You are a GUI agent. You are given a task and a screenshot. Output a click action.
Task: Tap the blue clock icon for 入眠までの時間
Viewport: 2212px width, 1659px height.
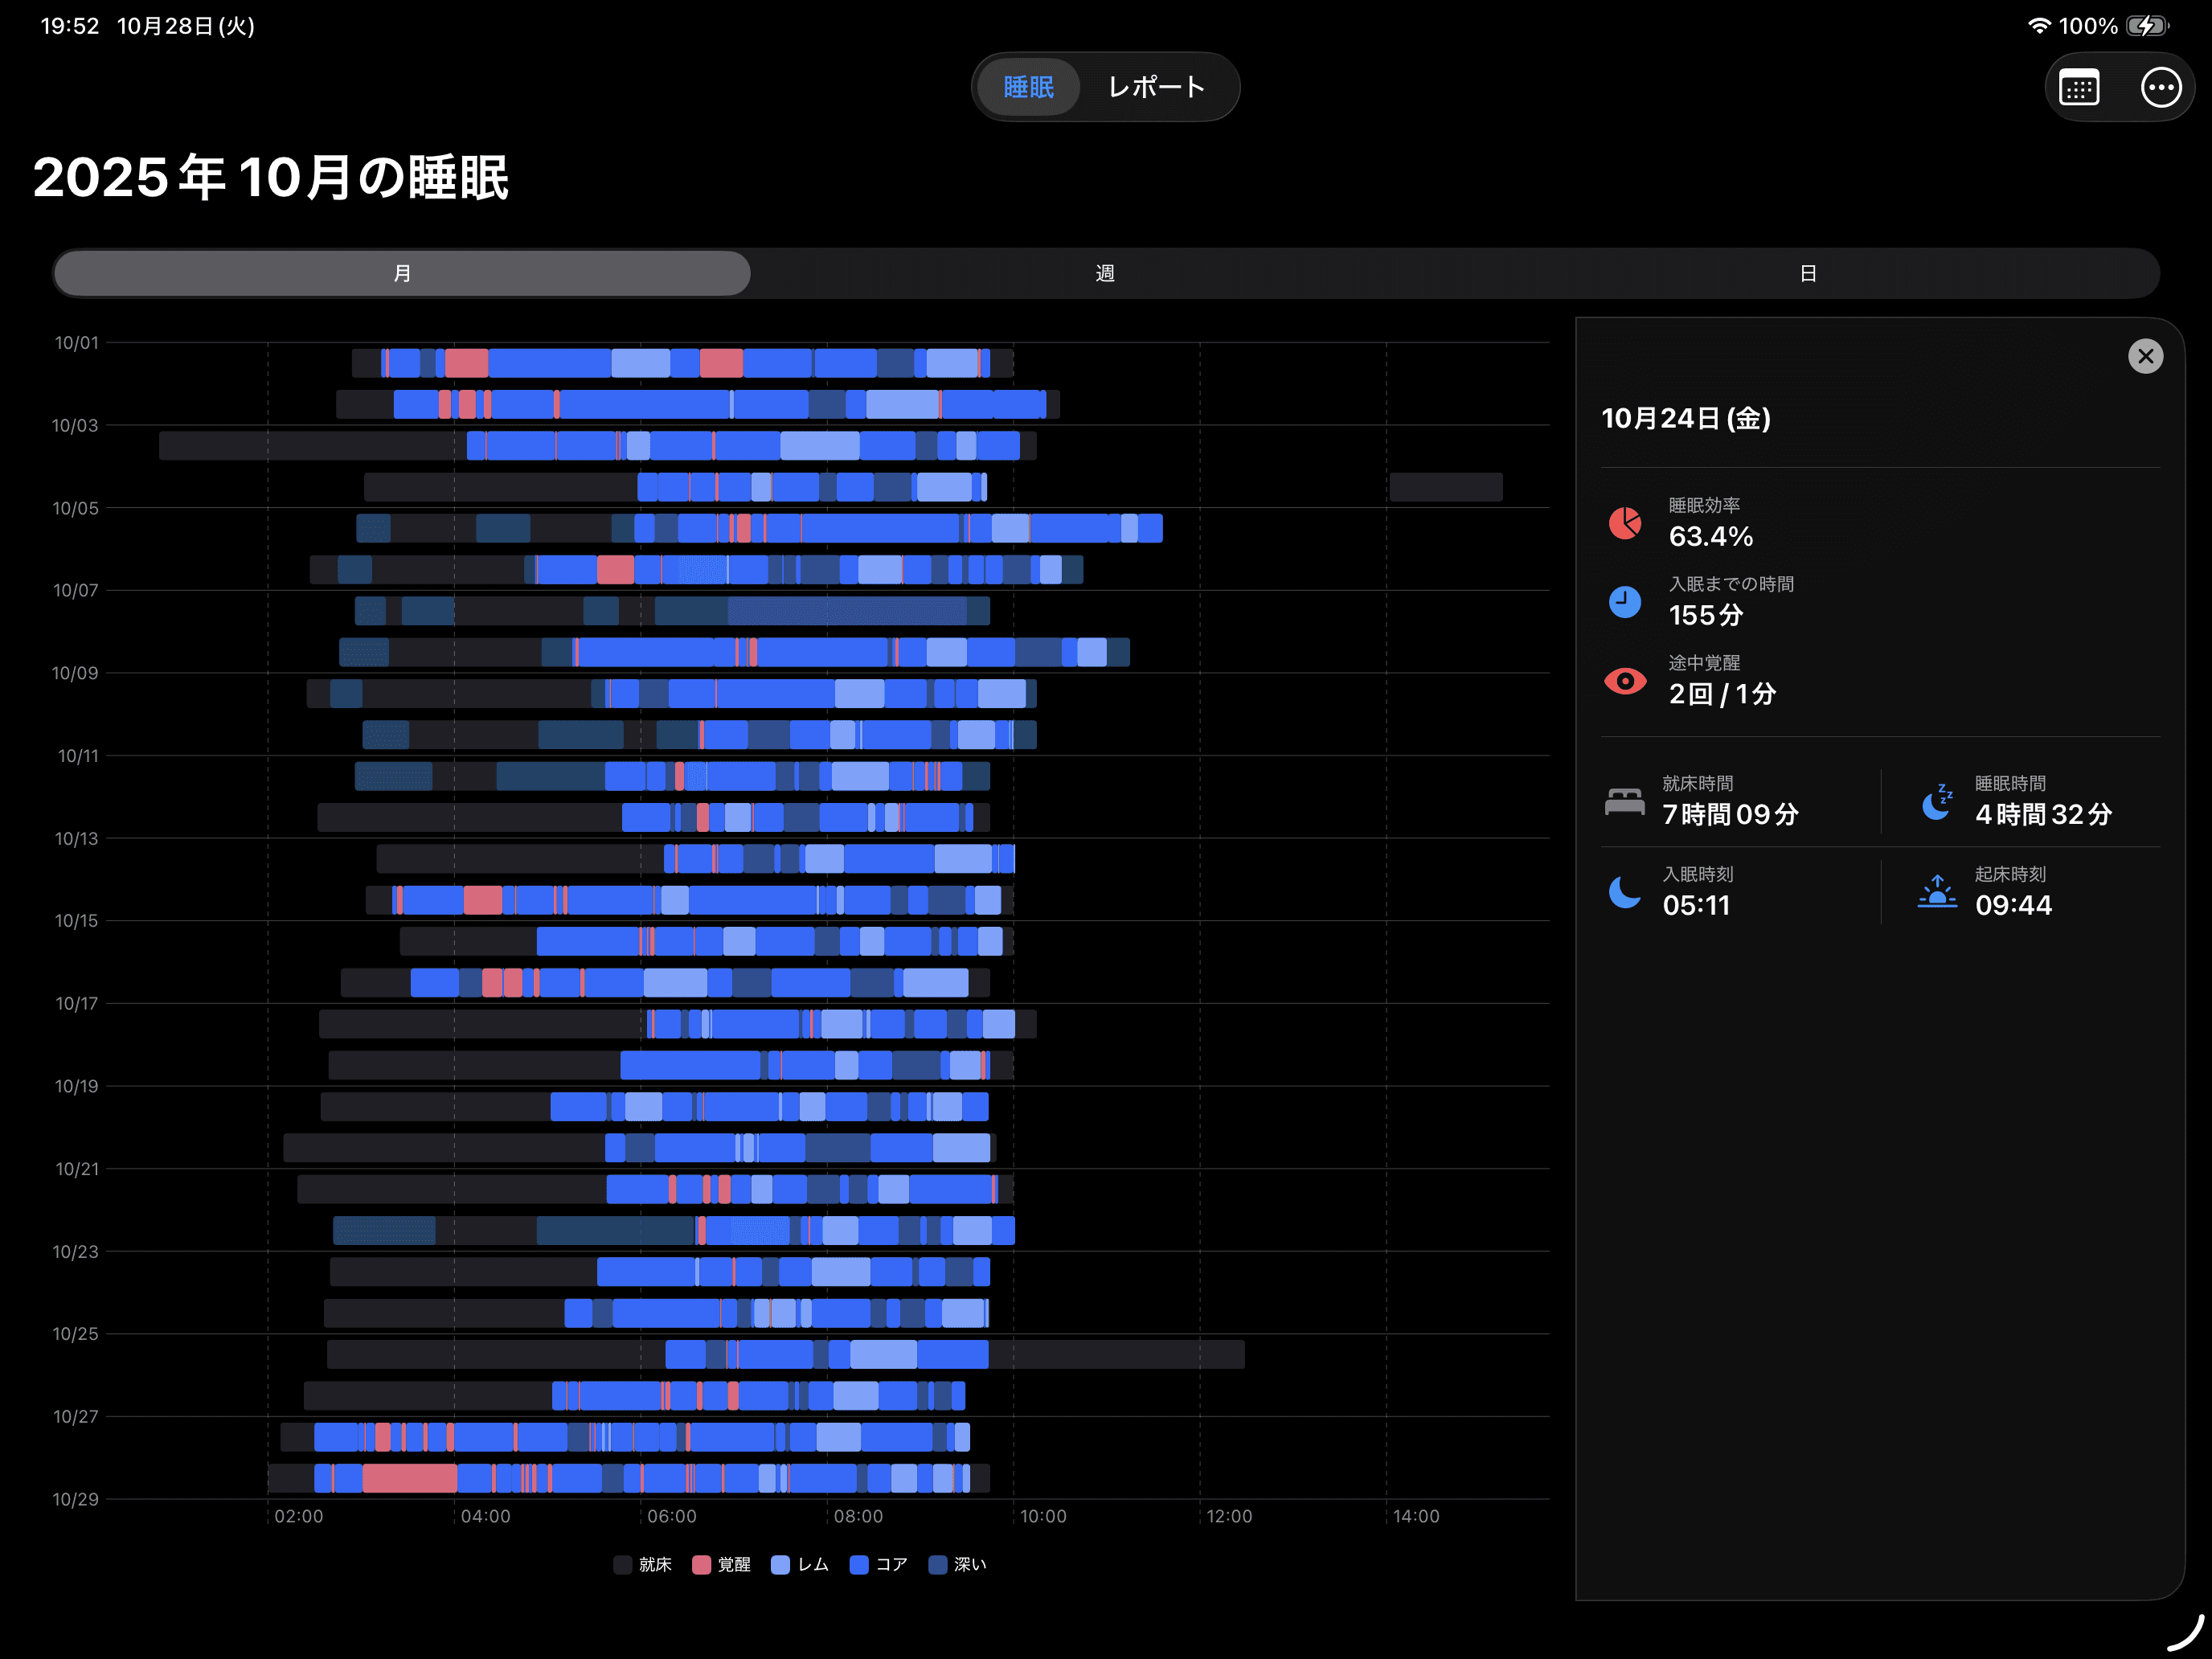click(1625, 601)
